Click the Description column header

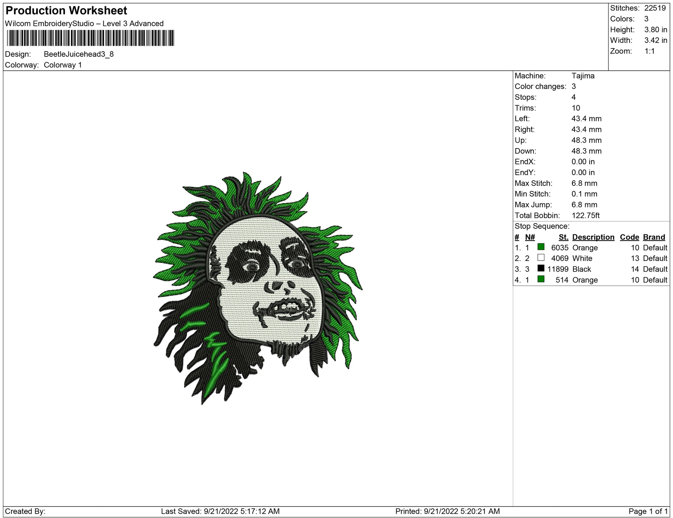pos(593,237)
